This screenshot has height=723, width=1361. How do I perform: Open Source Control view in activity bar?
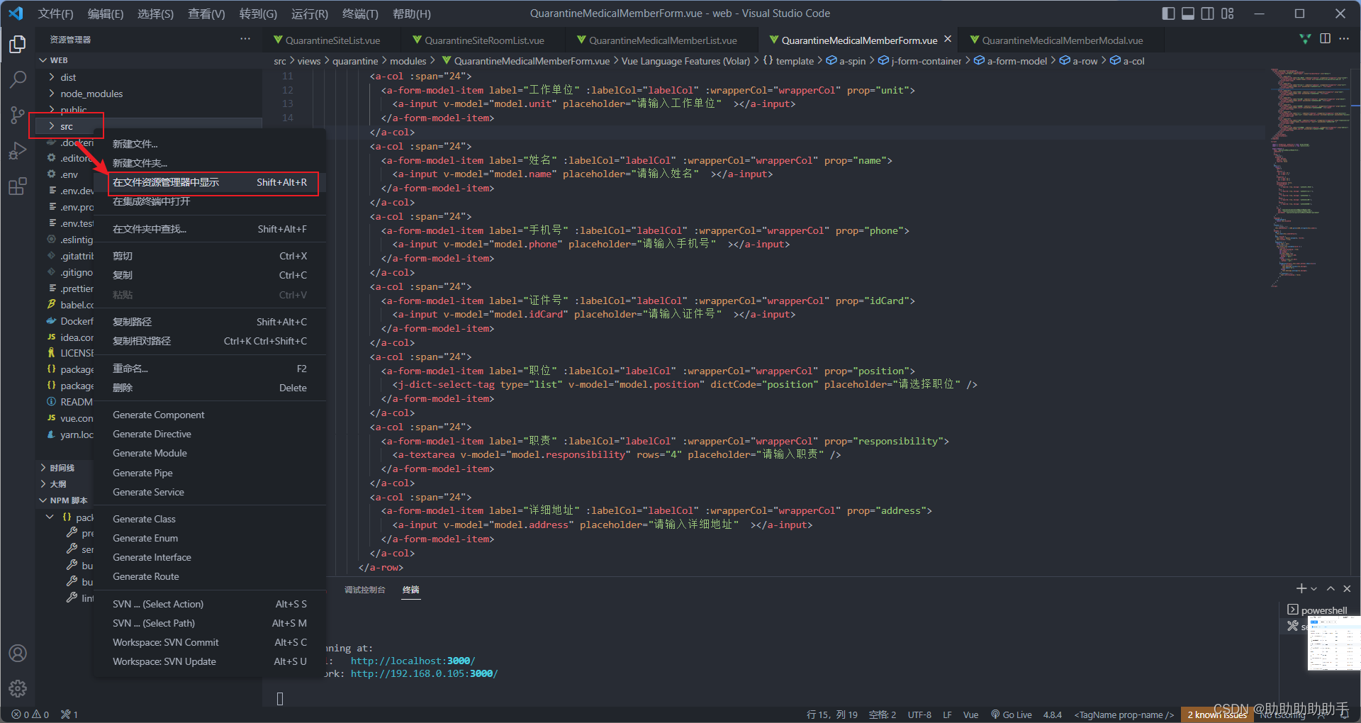point(18,115)
